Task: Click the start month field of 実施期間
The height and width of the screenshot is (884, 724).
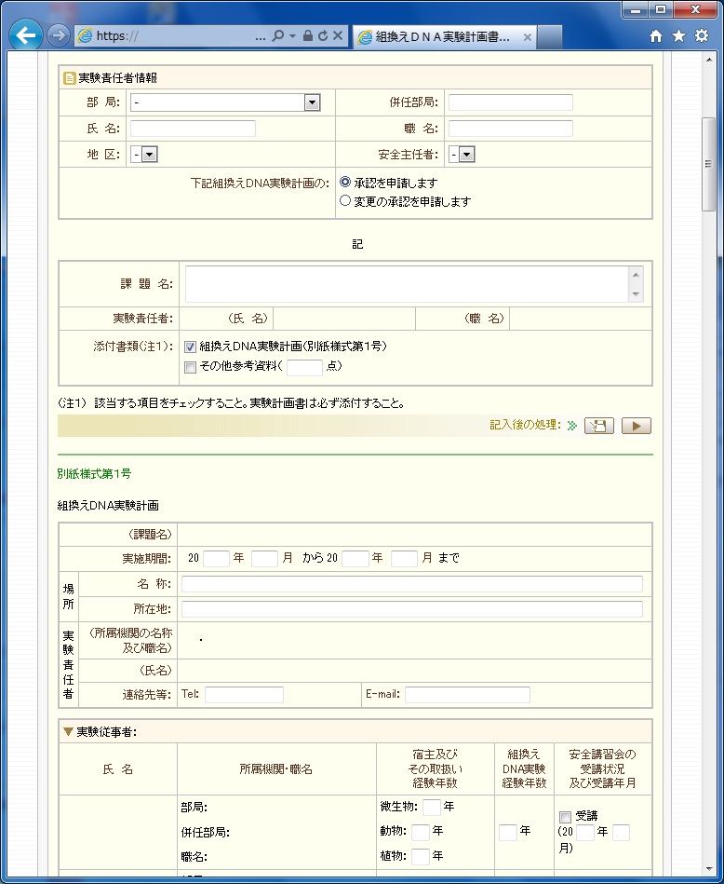Action: coord(264,559)
